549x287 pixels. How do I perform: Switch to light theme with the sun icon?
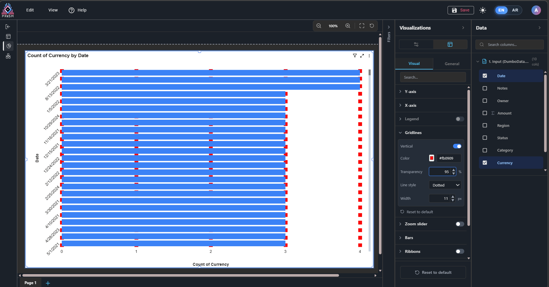483,10
